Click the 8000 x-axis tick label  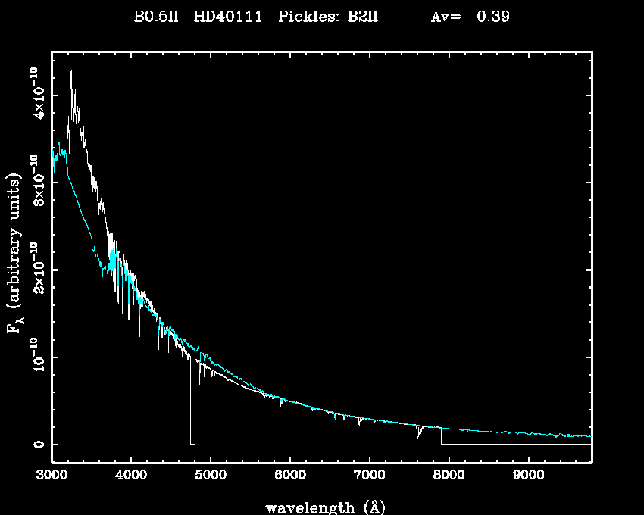pos(449,476)
